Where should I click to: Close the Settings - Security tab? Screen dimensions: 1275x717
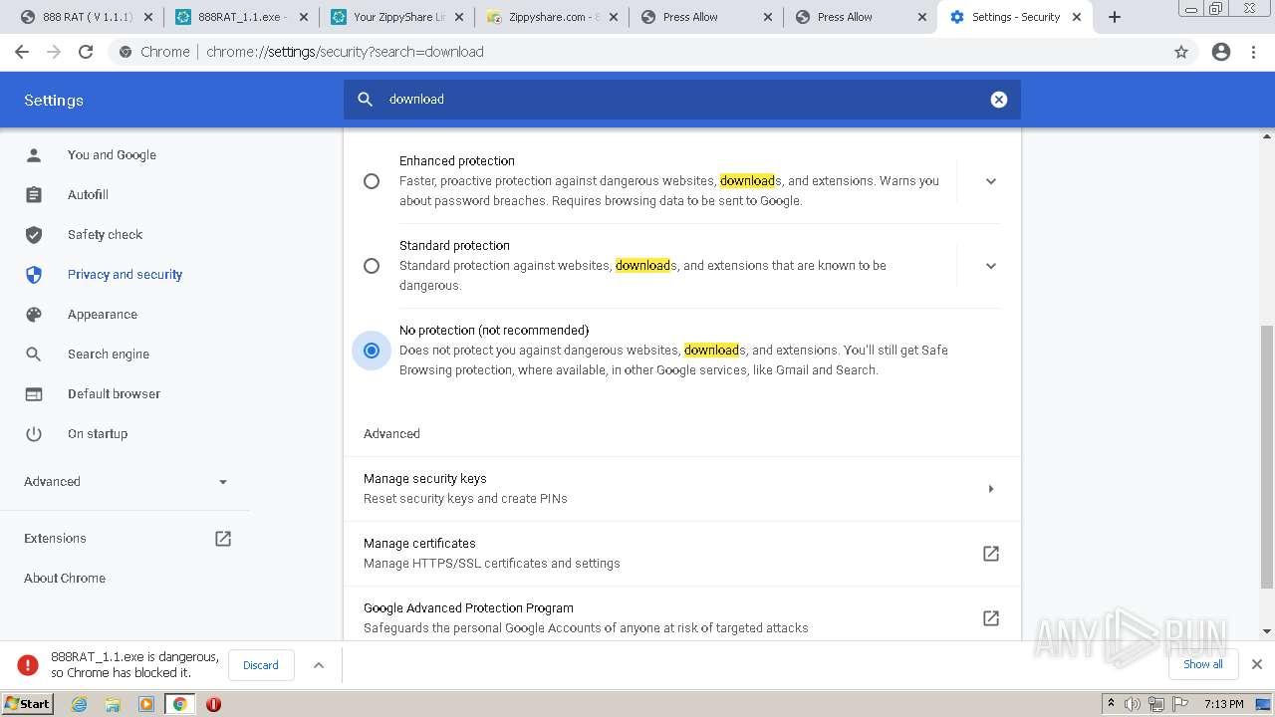coord(1077,17)
